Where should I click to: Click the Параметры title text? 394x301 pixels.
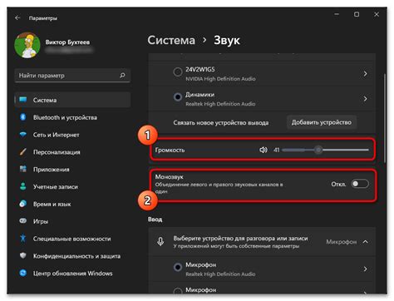tap(43, 18)
